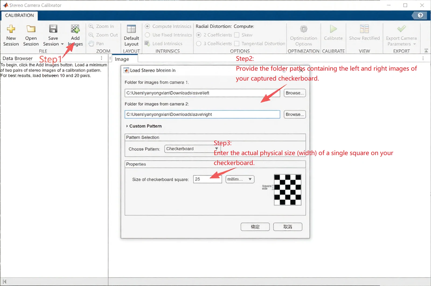Viewport: 431px width, 286px height.
Task: Open Data Browser panel options menu
Action: pyautogui.click(x=102, y=58)
